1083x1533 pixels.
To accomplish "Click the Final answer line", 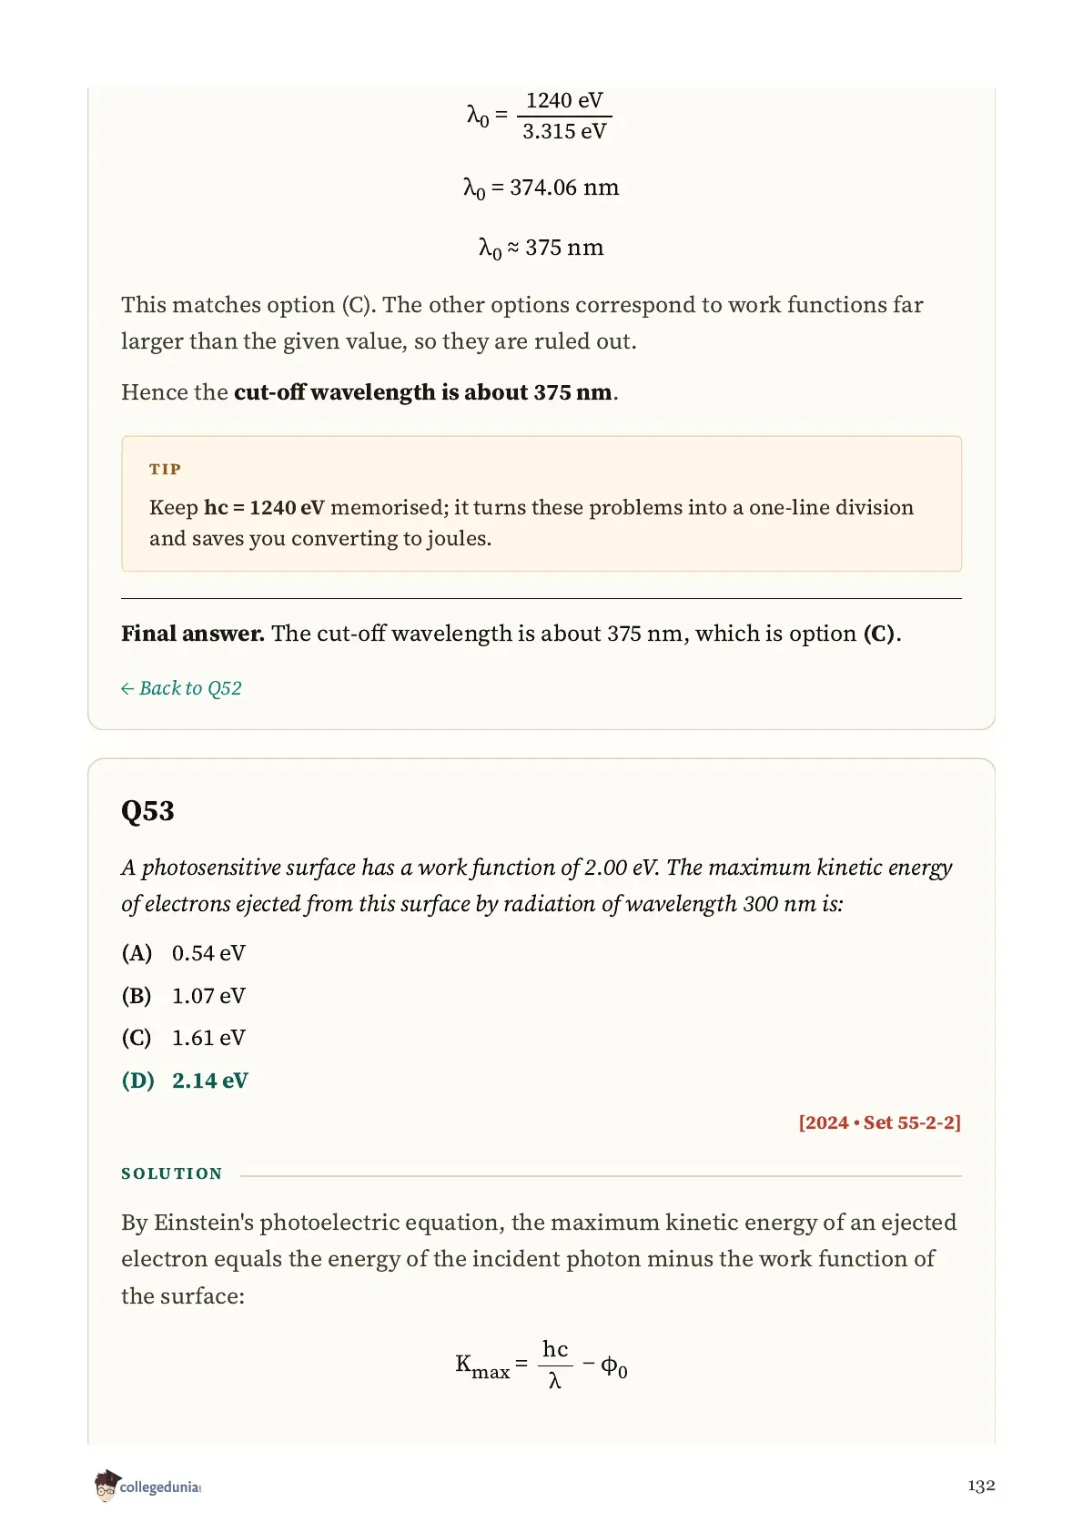I will point(511,634).
